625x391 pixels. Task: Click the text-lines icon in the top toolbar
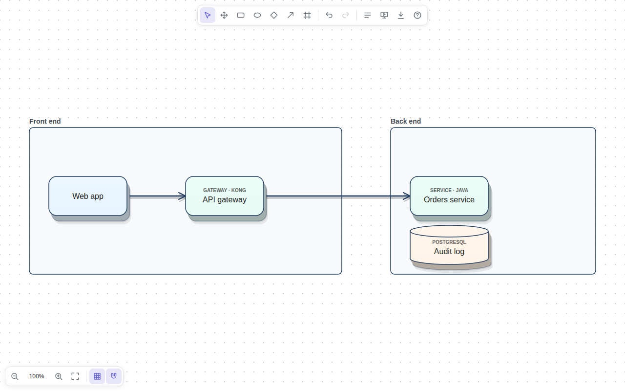[x=368, y=15]
